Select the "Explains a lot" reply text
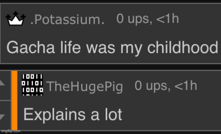221x134 pixels. coord(73,115)
